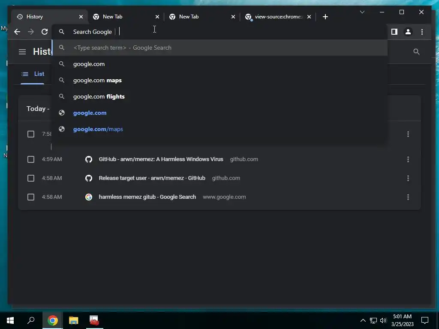The width and height of the screenshot is (439, 329).
Task: Open Chrome's three-dot menu
Action: pos(422,32)
